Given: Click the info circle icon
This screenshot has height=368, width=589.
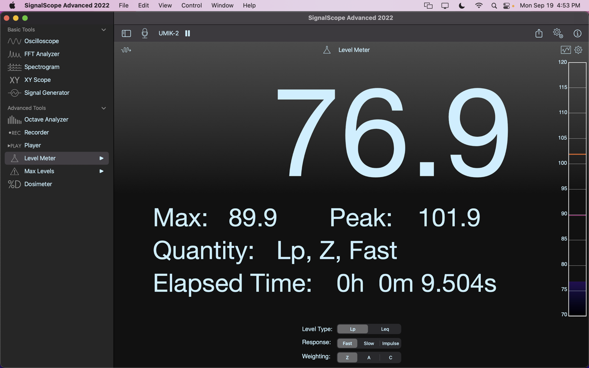Looking at the screenshot, I should click(x=577, y=33).
